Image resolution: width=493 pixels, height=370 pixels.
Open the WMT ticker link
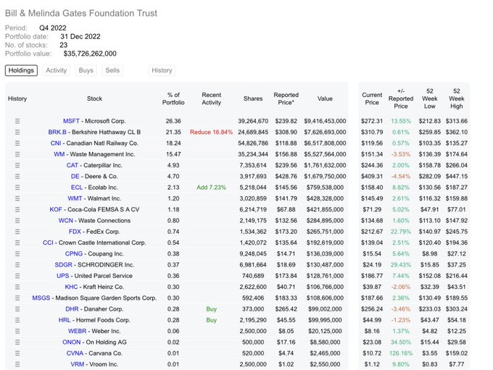(75, 198)
